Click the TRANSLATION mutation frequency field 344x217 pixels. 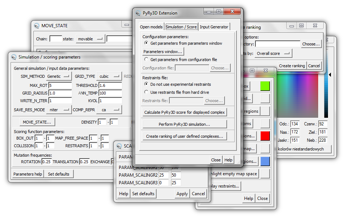84,162
